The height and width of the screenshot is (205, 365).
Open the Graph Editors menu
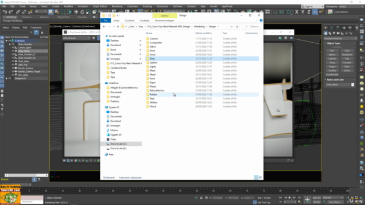click(100, 6)
